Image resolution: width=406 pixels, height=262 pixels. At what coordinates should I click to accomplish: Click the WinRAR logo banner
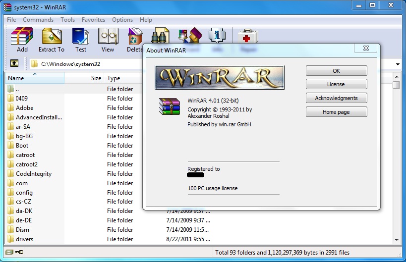click(x=220, y=78)
